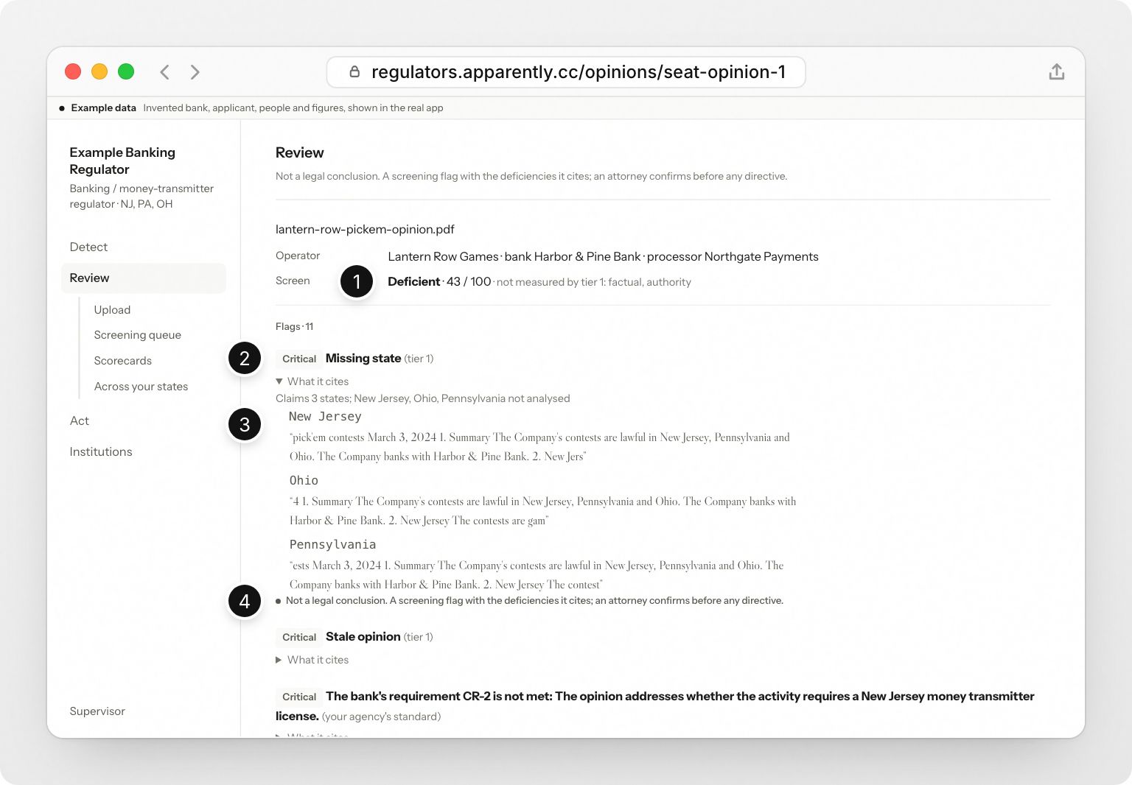
Task: Click the 'New Jersey' state heading
Action: coord(325,417)
